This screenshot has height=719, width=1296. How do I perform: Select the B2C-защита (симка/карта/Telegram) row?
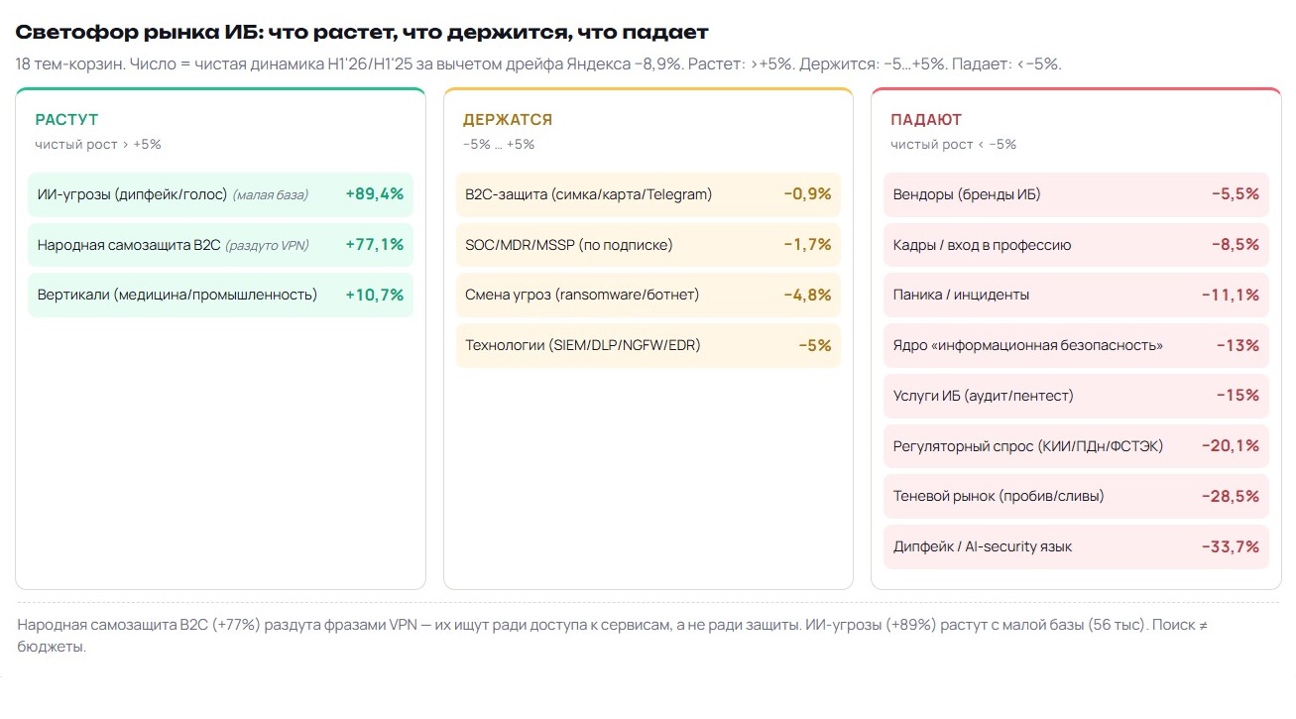coord(648,194)
